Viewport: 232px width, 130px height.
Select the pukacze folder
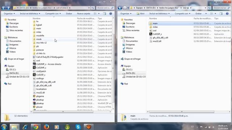point(40,50)
